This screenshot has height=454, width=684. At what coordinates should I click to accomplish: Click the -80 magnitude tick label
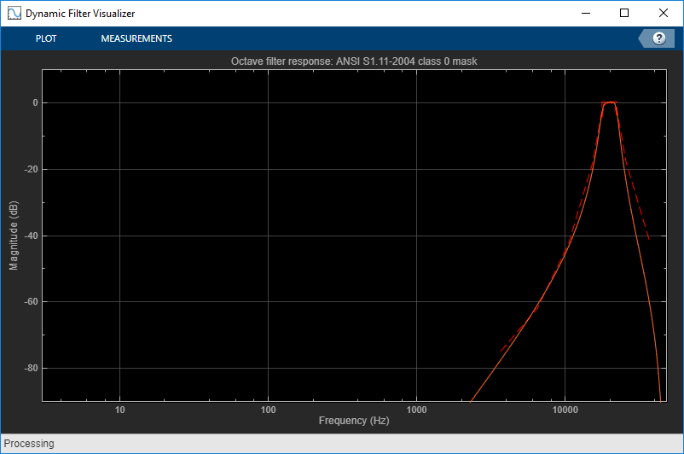(31, 368)
